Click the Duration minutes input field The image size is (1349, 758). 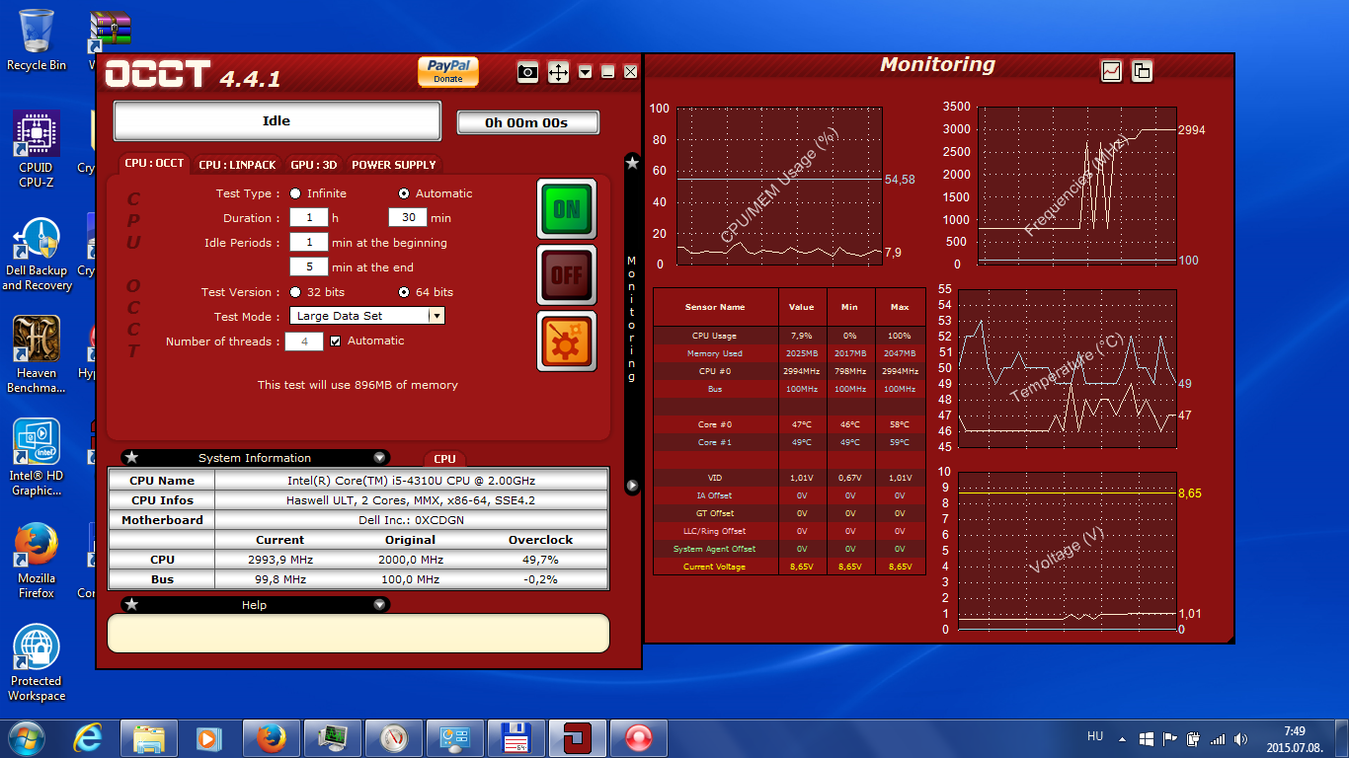click(x=408, y=218)
